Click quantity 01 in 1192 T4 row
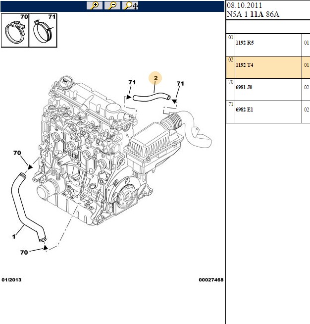Viewport: 310px width, 324px height. tap(307, 65)
